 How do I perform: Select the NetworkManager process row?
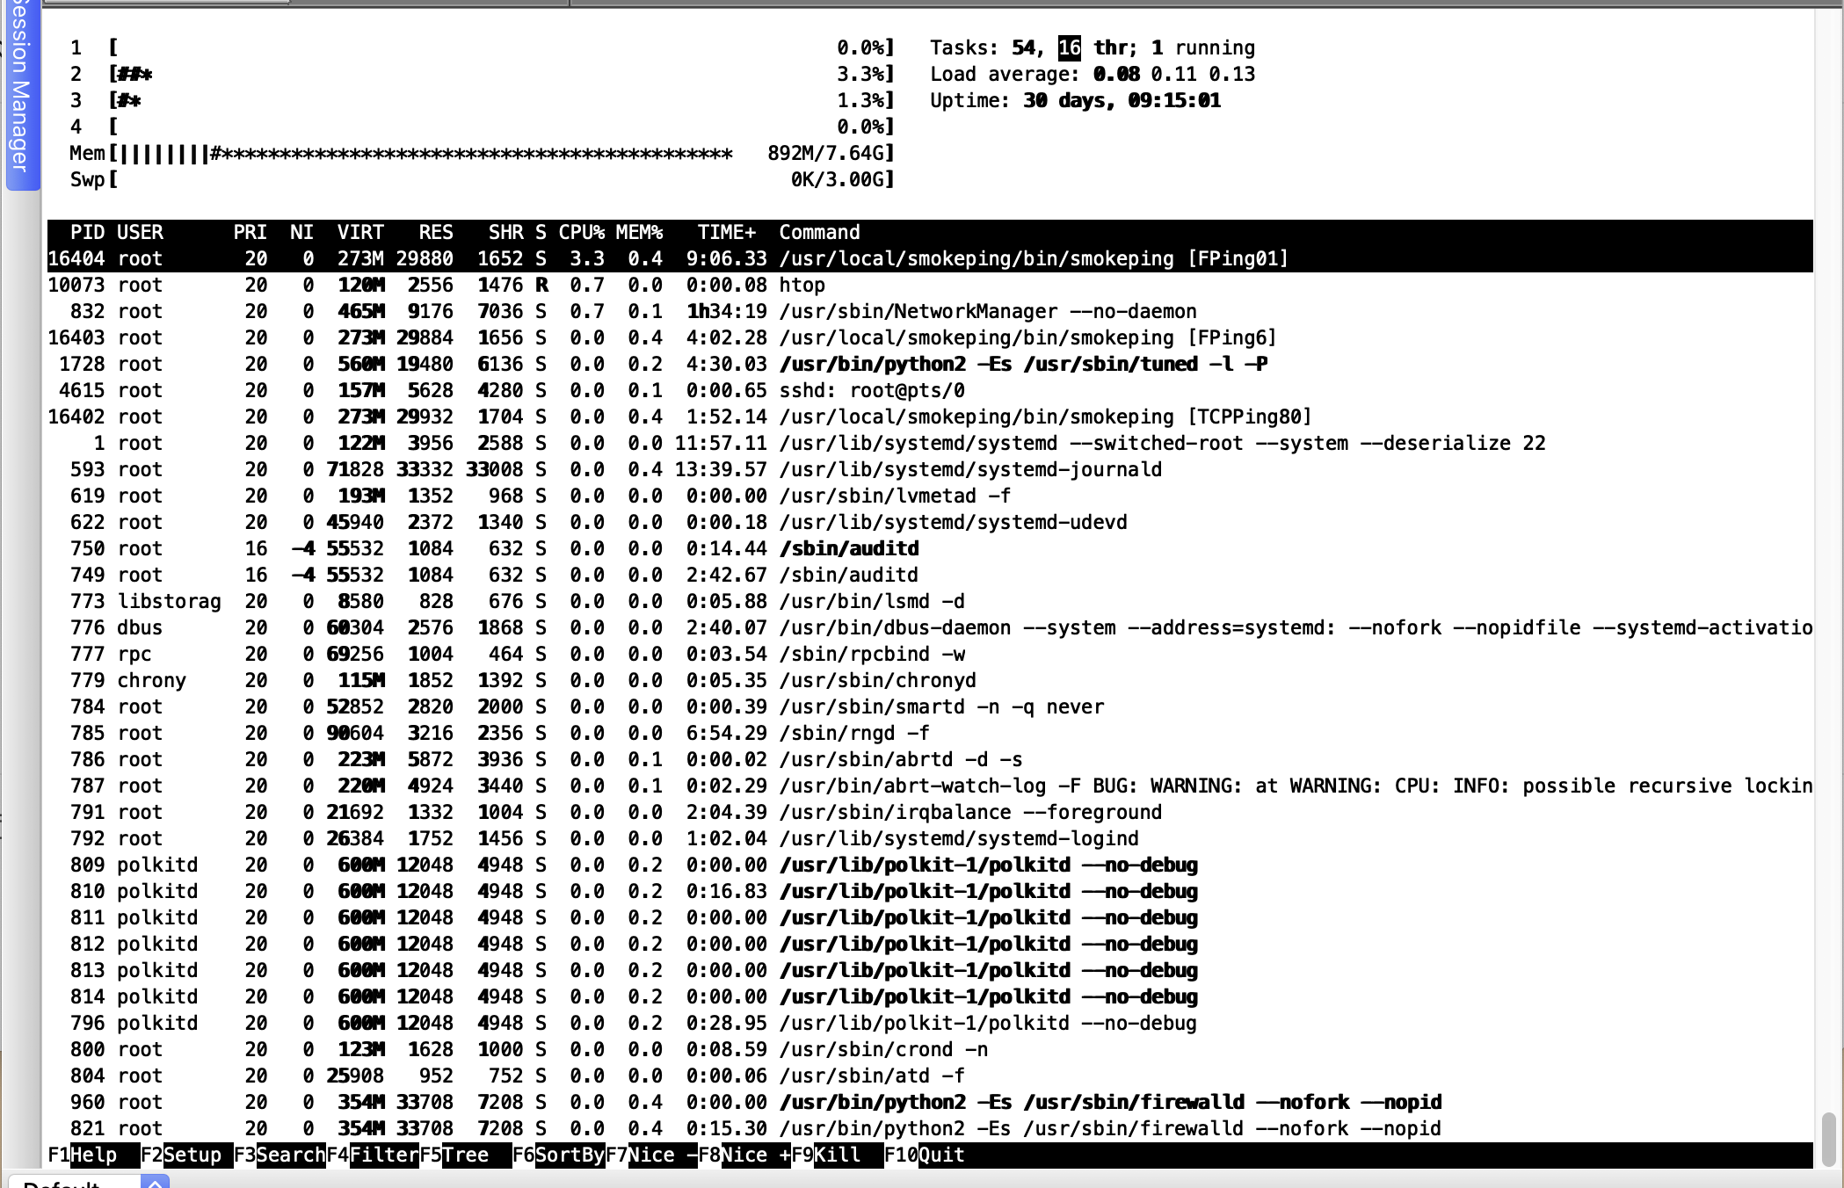pos(986,311)
